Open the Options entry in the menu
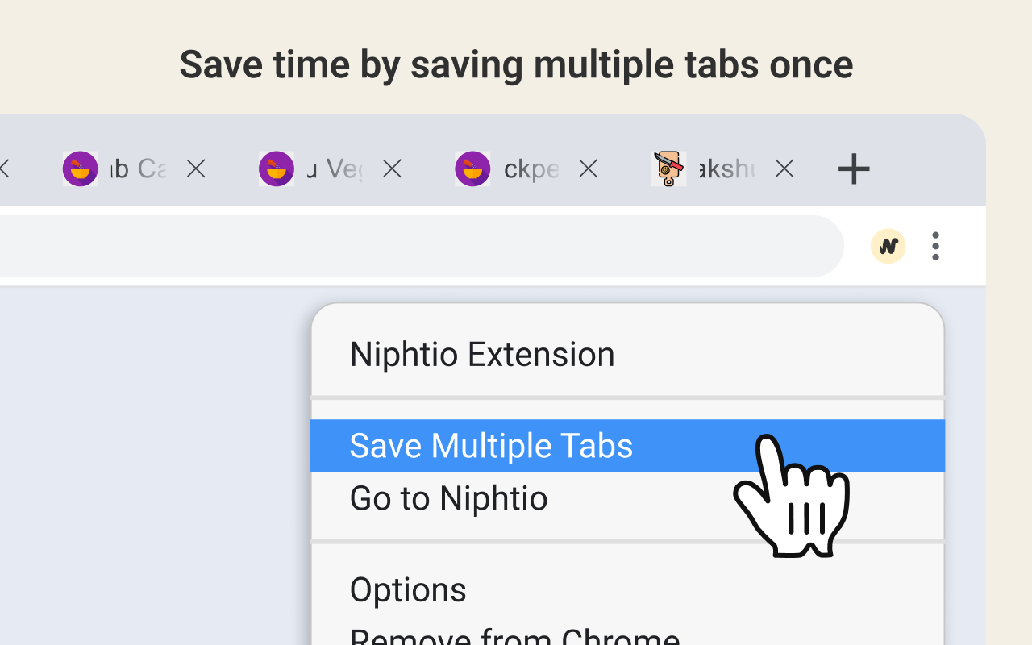Screen dimensions: 1032x645 [408, 589]
